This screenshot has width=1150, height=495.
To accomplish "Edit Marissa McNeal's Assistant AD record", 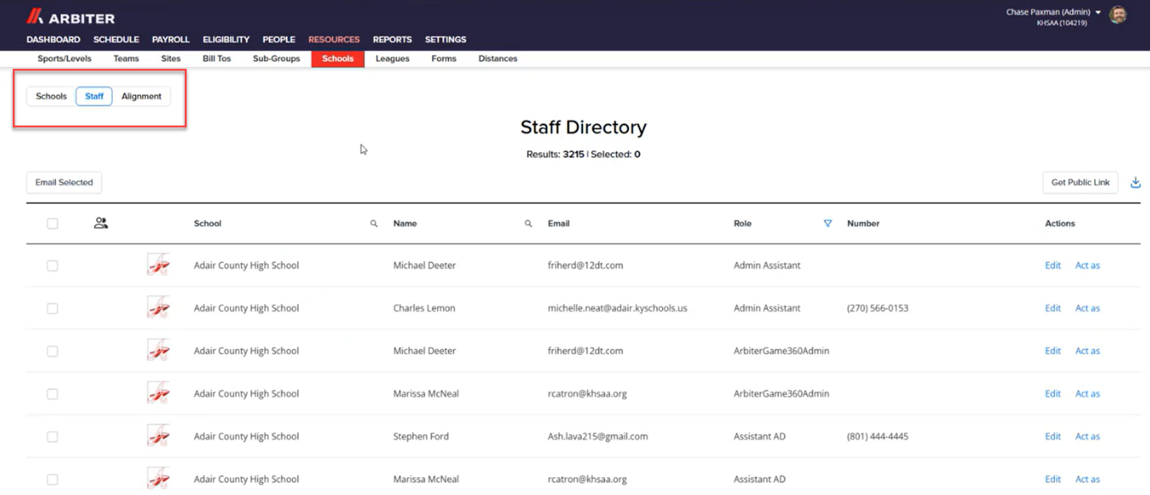I will pos(1053,479).
